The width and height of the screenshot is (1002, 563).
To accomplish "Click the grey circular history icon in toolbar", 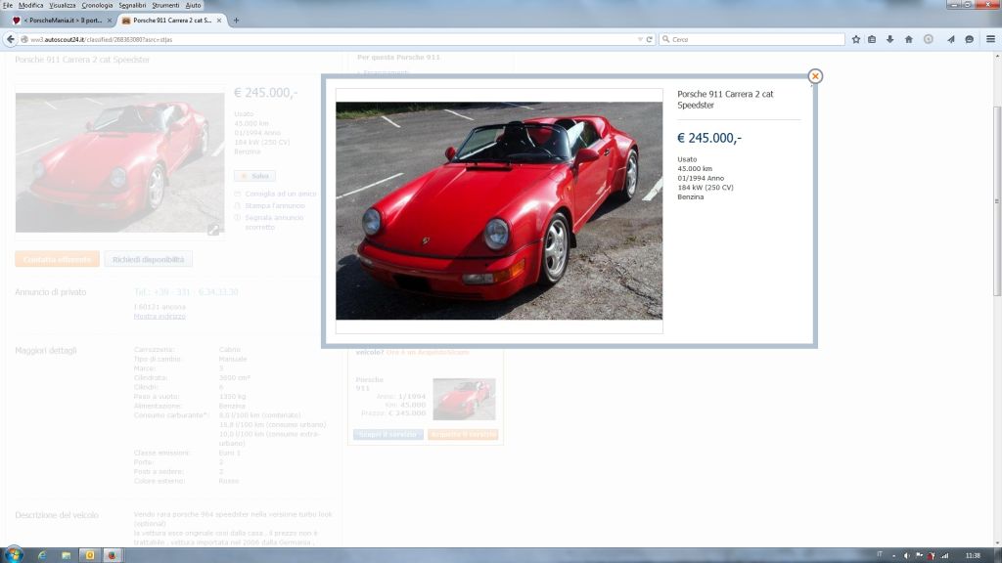I will point(928,39).
